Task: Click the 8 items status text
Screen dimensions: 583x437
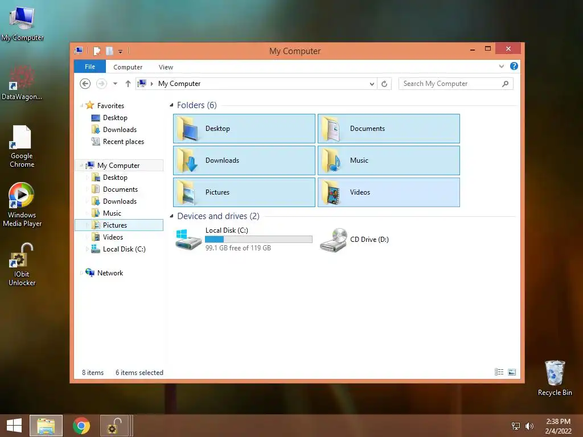Action: [x=93, y=372]
